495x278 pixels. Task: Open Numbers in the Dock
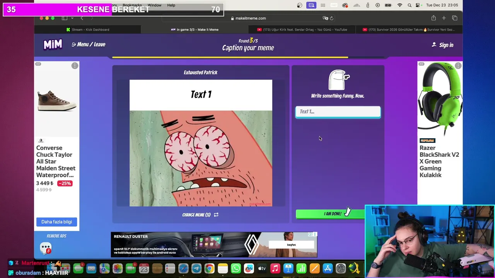(x=302, y=268)
